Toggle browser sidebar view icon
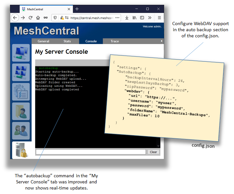The width and height of the screenshot is (234, 194). tap(142, 18)
